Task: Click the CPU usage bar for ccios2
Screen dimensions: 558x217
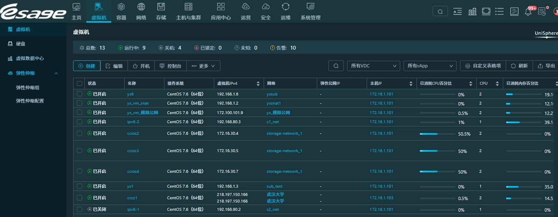Action: click(438, 134)
